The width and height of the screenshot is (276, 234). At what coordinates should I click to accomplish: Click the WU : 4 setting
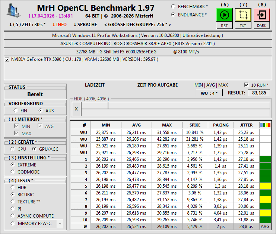point(209,93)
